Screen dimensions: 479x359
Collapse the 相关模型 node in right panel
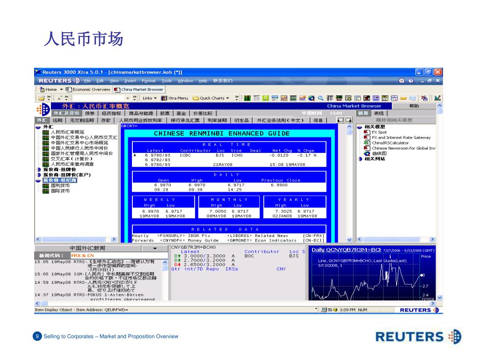[360, 127]
